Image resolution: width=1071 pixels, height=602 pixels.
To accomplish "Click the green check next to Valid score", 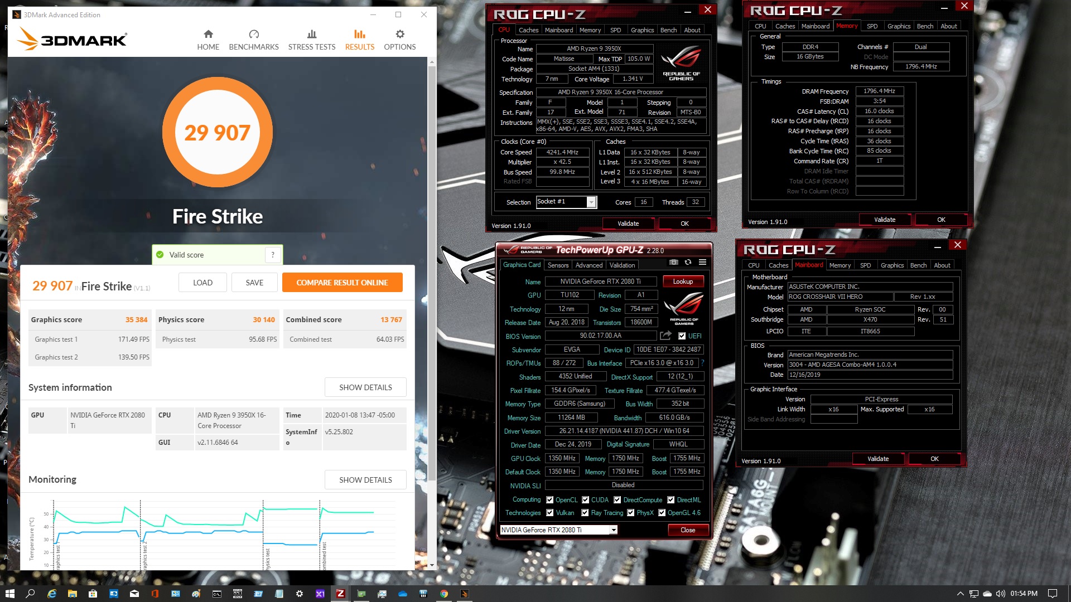I will click(x=160, y=255).
